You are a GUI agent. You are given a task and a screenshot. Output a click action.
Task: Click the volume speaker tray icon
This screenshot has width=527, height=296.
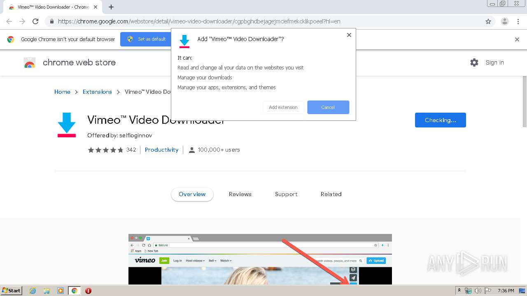pos(478,291)
